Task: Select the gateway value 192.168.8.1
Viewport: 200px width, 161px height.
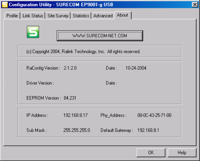Action: click(148, 130)
